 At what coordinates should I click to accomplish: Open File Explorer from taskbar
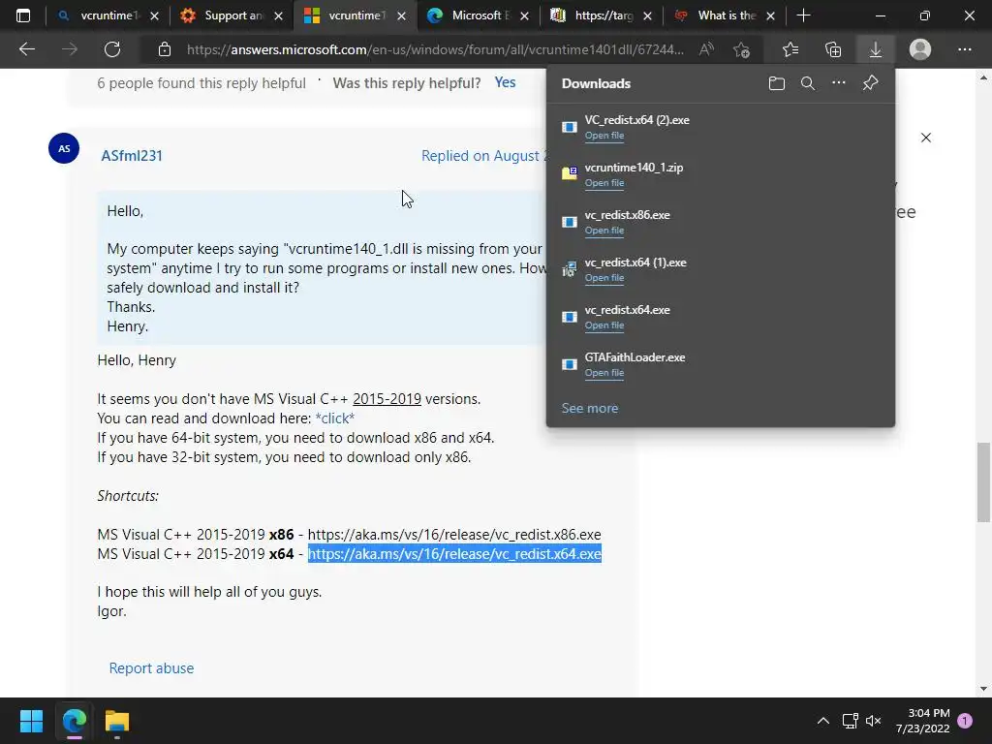click(117, 721)
